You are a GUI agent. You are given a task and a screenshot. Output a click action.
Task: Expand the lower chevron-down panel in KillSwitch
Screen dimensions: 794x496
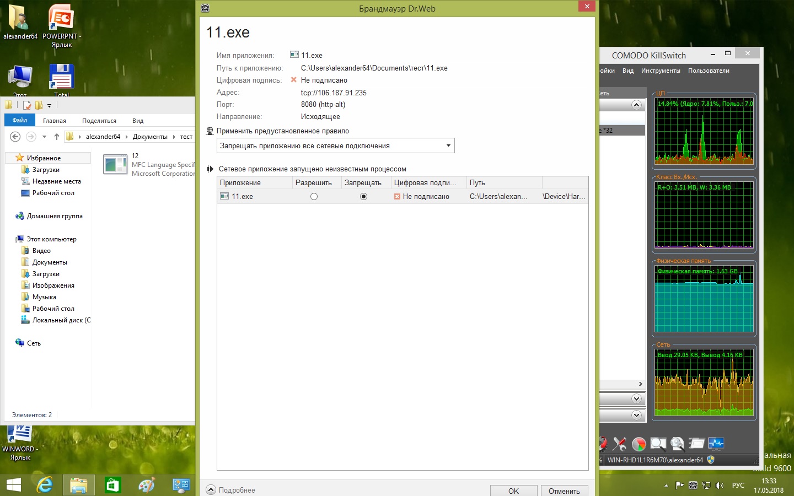[x=636, y=415]
